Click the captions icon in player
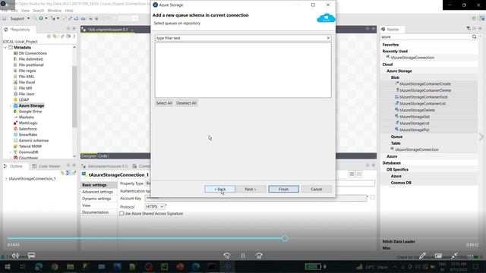Image resolution: width=486 pixels, height=273 pixels. (x=31, y=256)
